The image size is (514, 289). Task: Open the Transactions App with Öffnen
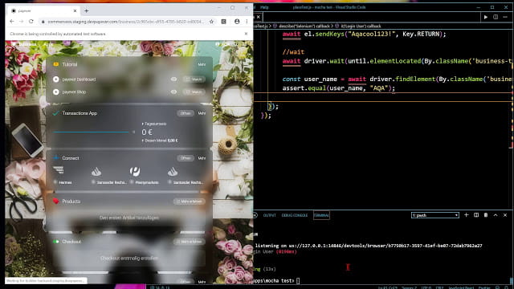click(186, 113)
